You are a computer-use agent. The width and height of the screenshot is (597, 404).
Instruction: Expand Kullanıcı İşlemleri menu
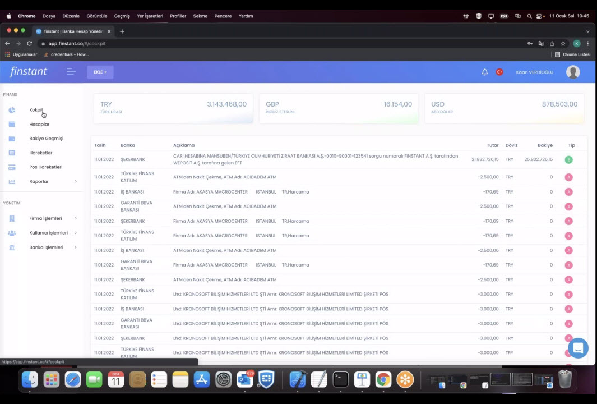pyautogui.click(x=76, y=233)
